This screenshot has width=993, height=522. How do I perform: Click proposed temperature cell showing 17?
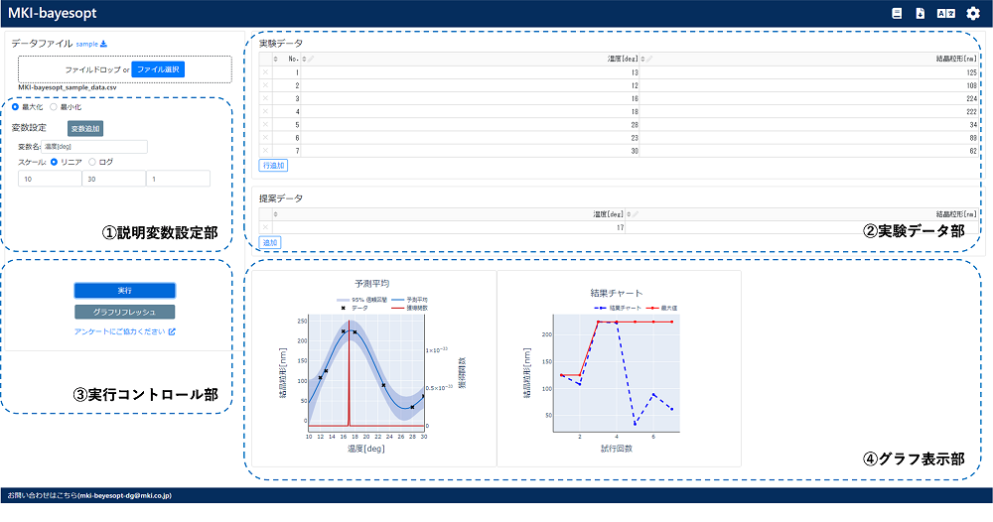click(449, 227)
